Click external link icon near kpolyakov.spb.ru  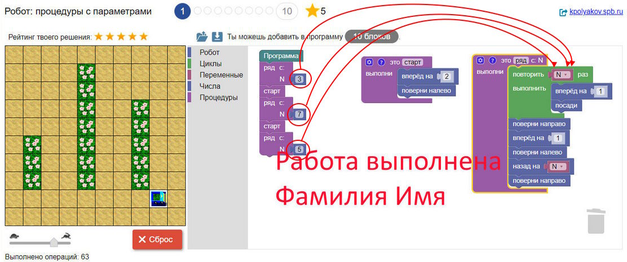(563, 12)
